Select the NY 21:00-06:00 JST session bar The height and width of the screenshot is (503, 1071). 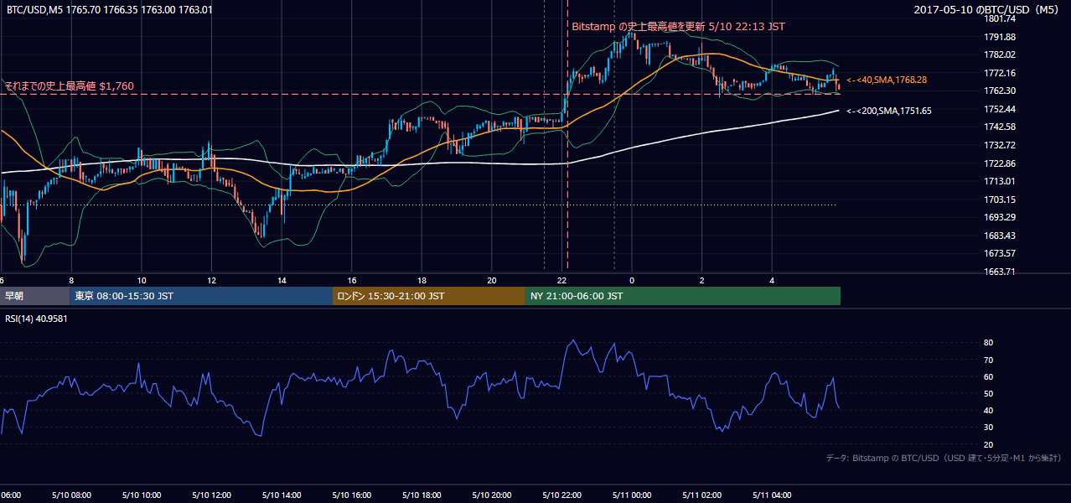(683, 296)
